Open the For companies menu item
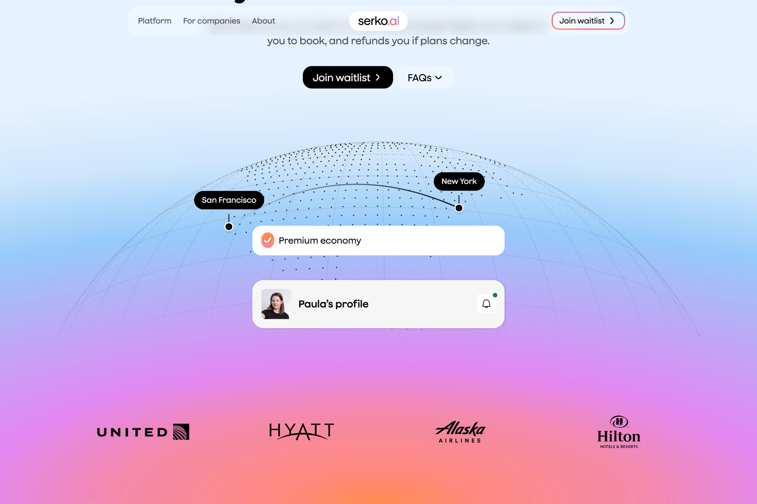The height and width of the screenshot is (504, 757). click(x=212, y=21)
